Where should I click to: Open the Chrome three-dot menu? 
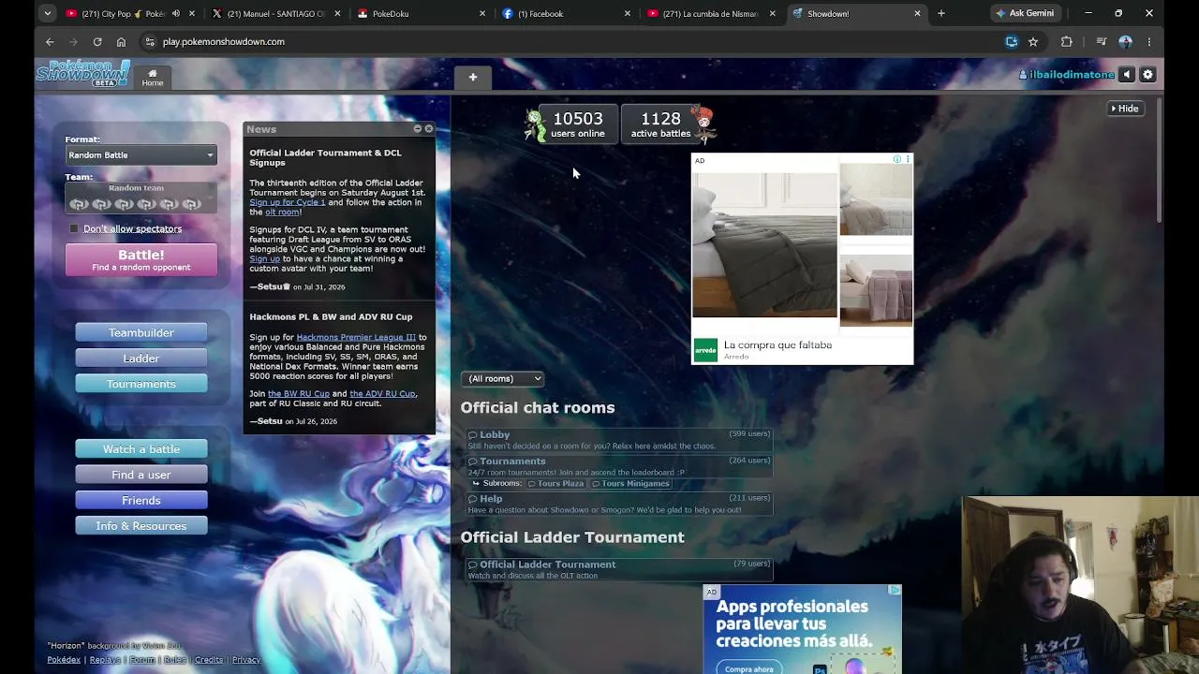click(x=1149, y=41)
